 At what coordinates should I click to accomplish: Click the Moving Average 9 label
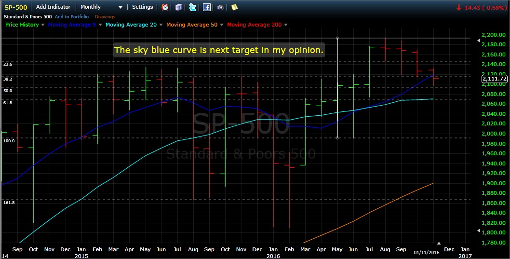(x=72, y=25)
